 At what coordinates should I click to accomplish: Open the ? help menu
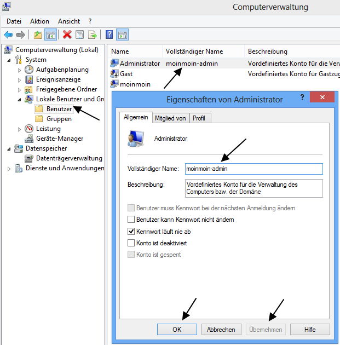point(90,21)
